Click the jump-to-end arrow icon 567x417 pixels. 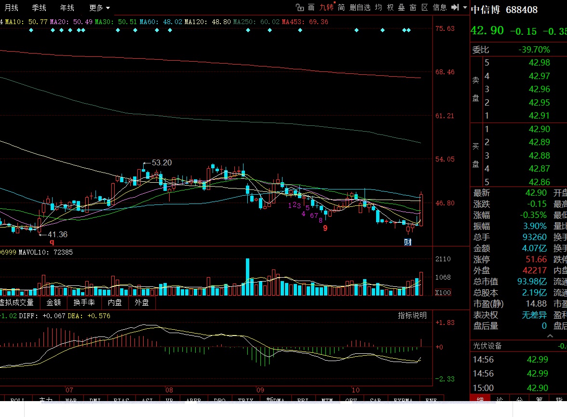click(x=455, y=7)
